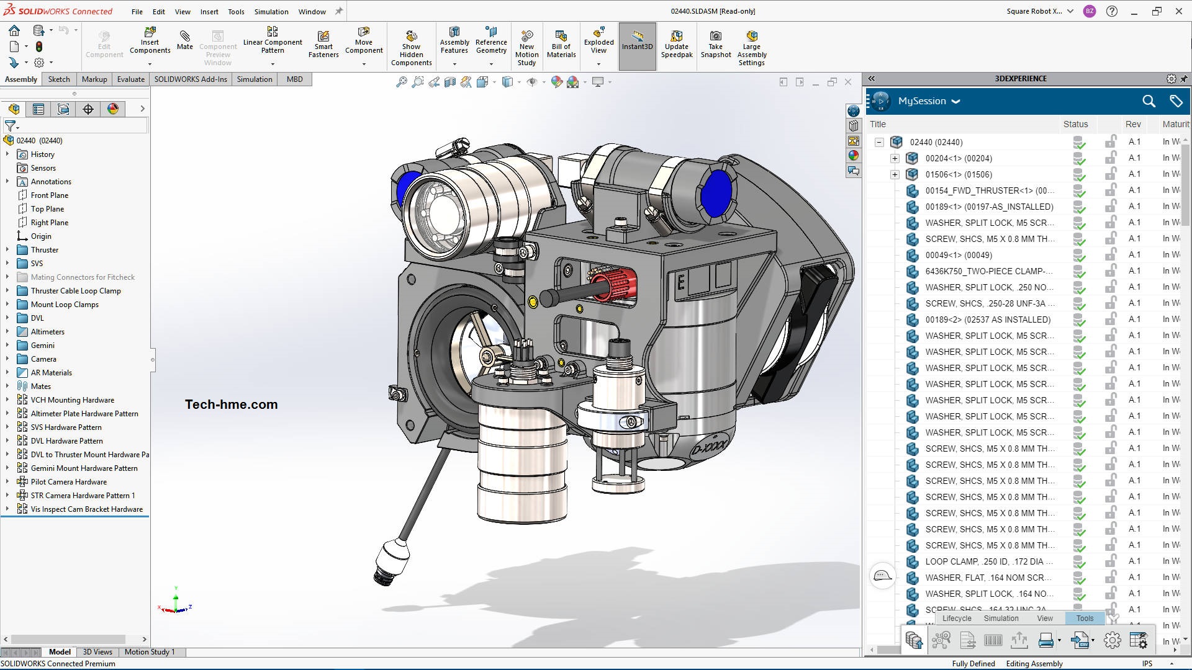Open the Edit Appearance color tool
Viewport: 1192px width, 670px height.
coord(556,81)
